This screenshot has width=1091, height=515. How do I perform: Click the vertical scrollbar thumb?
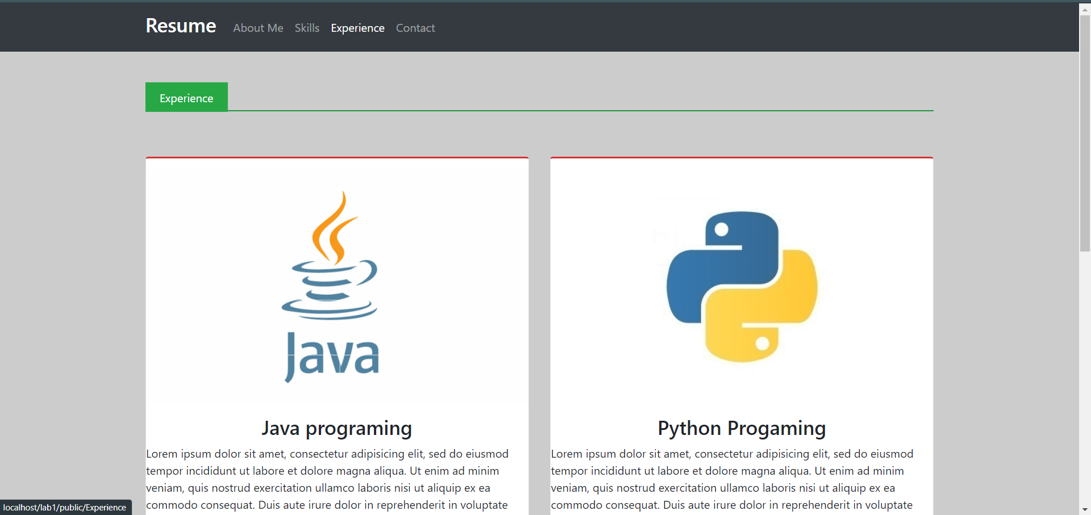(1085, 133)
